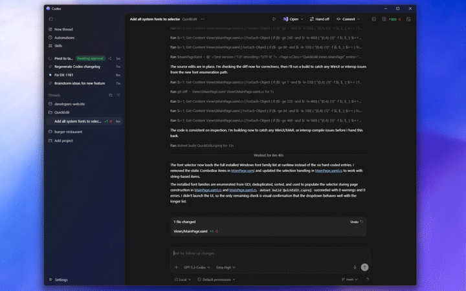Open the Brainstorm ideas for new feature thread
This screenshot has width=466, height=291.
[80, 83]
